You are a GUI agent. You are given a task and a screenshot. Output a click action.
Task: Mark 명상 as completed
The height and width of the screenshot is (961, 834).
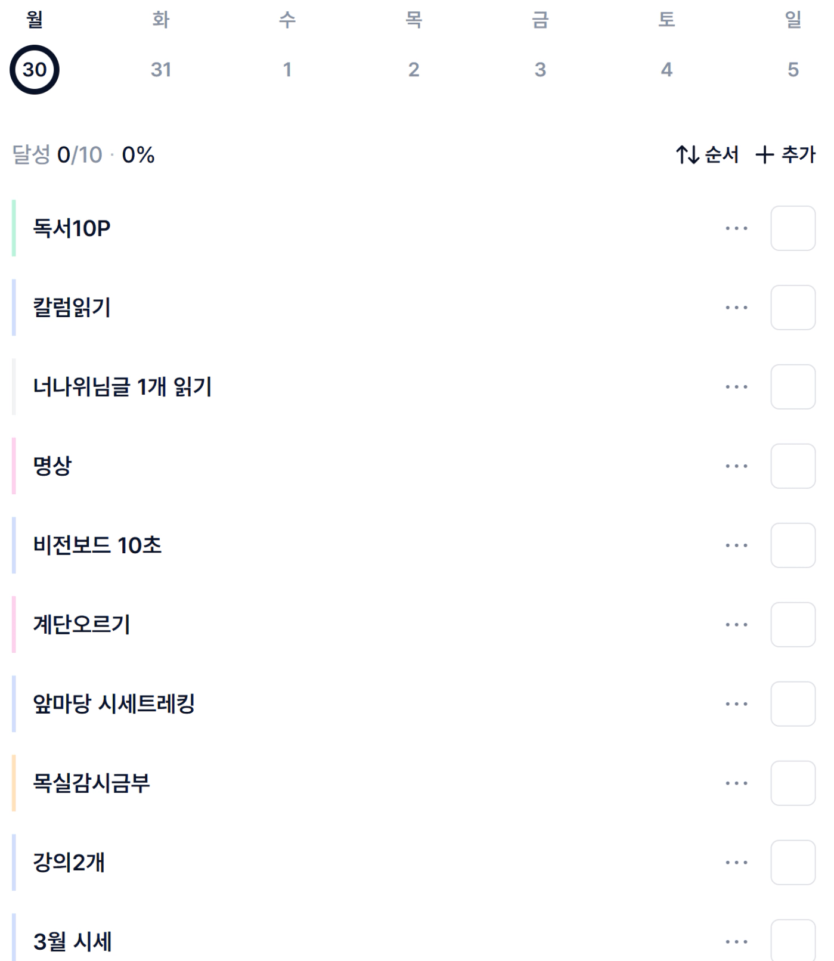coord(792,466)
